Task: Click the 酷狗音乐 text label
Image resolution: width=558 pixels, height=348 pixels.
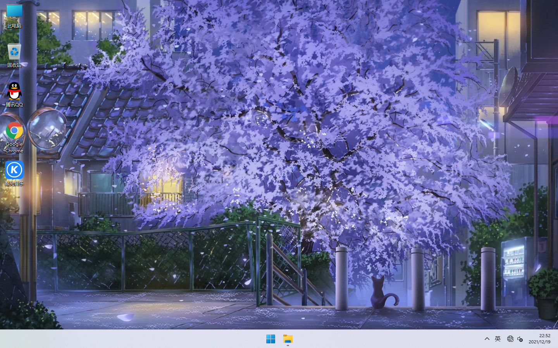Action: tap(14, 184)
